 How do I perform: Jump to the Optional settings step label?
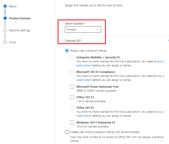(x=20, y=30)
